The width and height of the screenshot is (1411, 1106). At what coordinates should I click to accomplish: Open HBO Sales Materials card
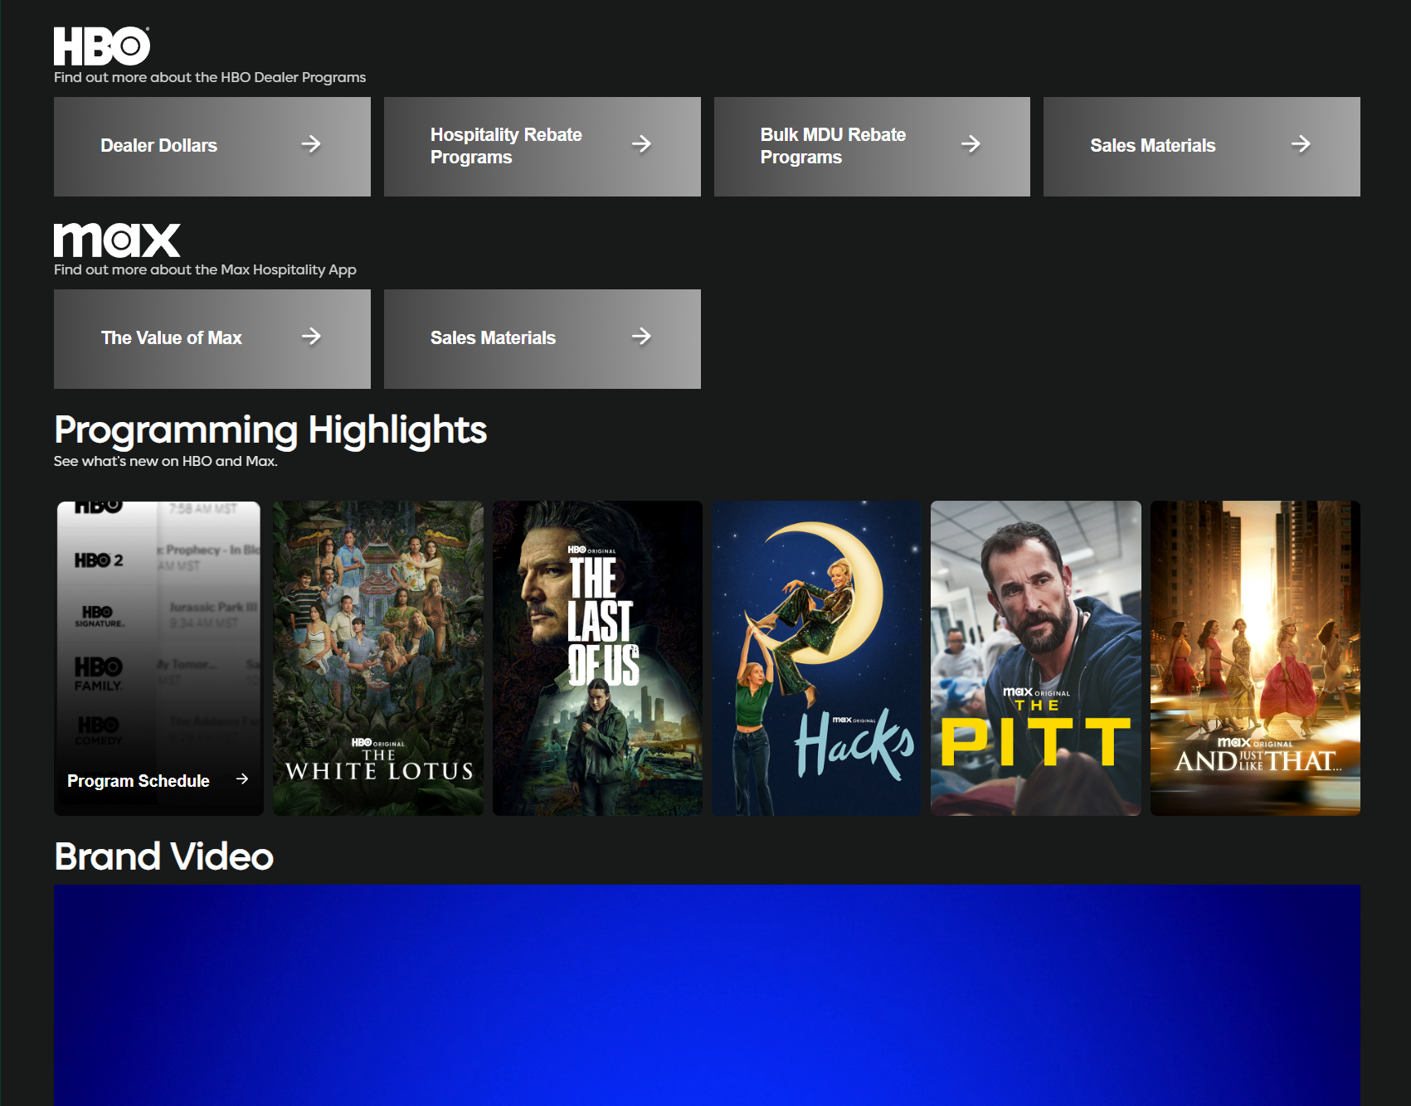tap(1202, 147)
